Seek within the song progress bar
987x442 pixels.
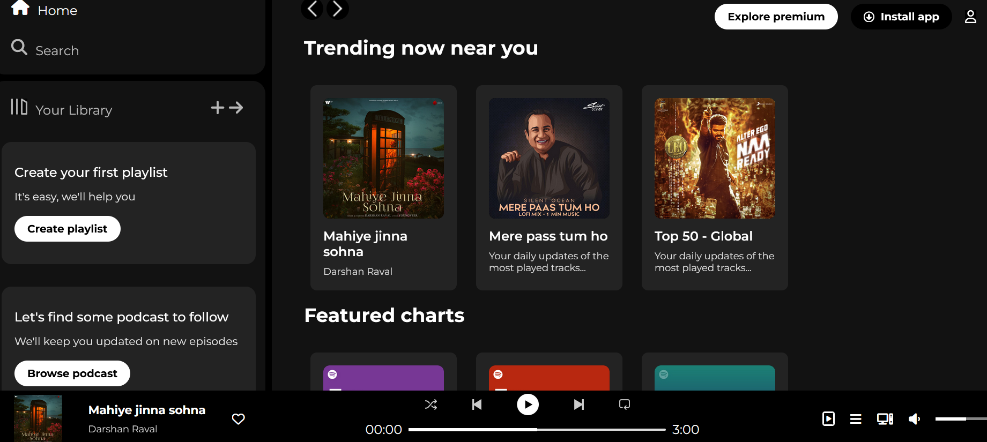[537, 430]
